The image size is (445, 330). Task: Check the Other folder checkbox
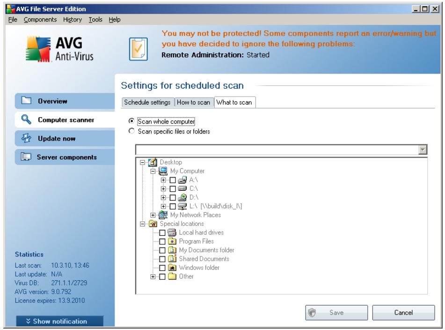pyautogui.click(x=162, y=277)
